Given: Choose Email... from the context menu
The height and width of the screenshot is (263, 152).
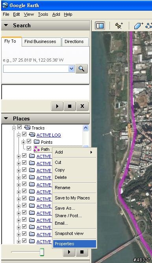Looking at the screenshot, I should (x=74, y=223).
